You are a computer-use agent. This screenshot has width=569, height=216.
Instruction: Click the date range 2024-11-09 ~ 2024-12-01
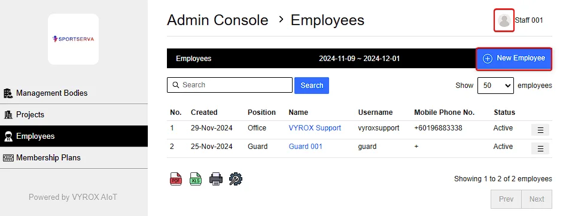point(359,59)
